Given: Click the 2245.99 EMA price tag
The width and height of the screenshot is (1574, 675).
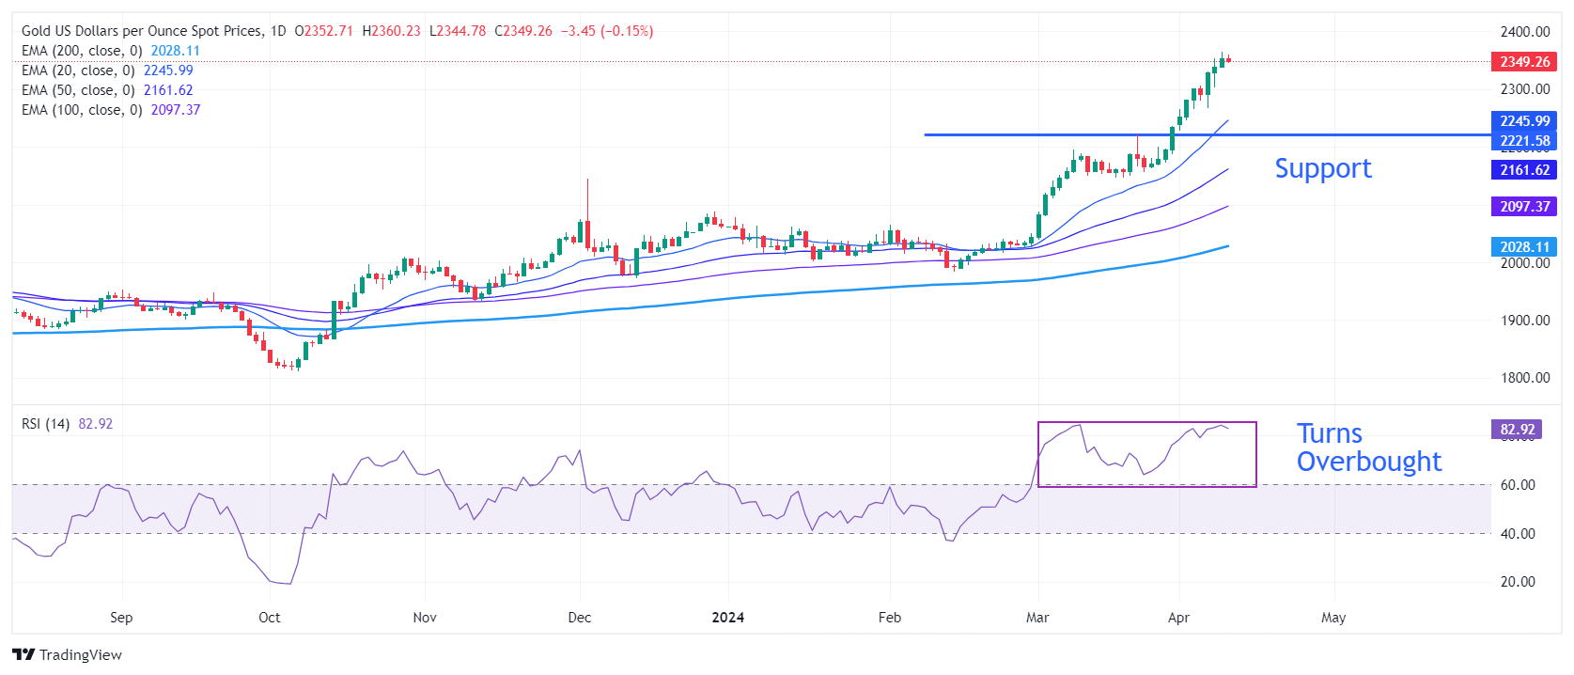Looking at the screenshot, I should click(1523, 121).
